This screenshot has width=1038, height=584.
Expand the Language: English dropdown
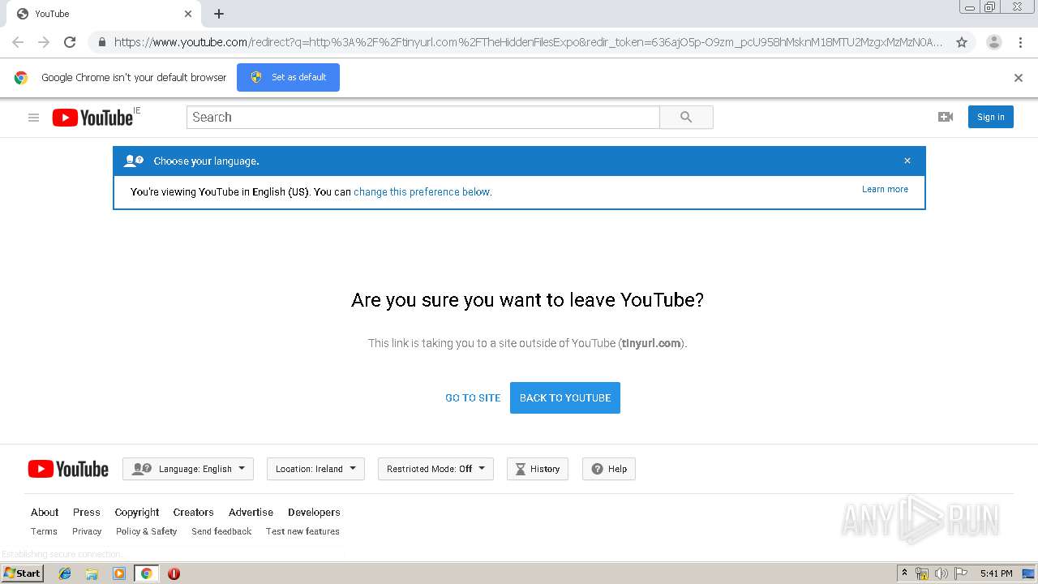[x=188, y=469]
